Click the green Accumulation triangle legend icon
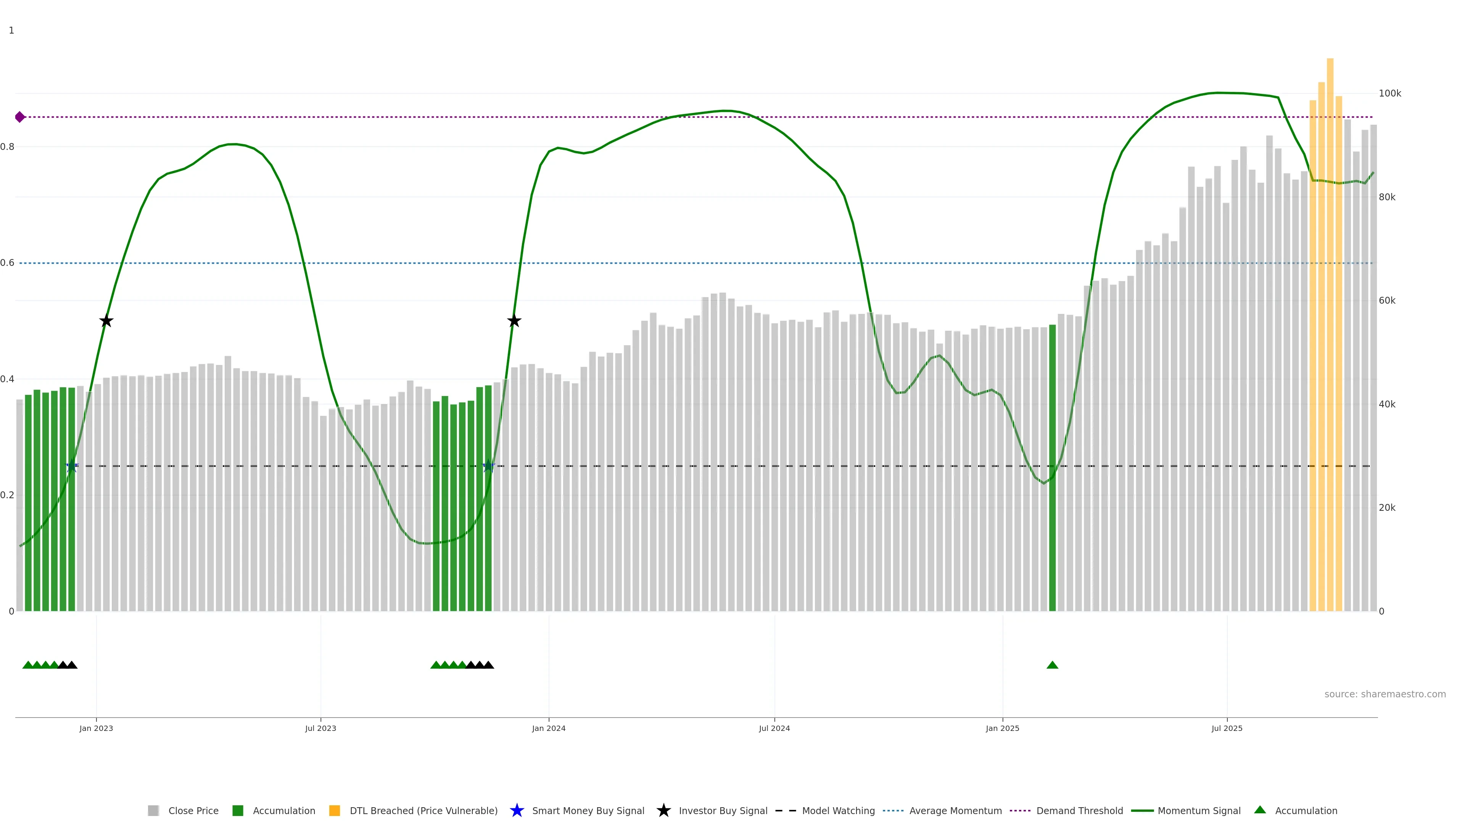 coord(1260,810)
